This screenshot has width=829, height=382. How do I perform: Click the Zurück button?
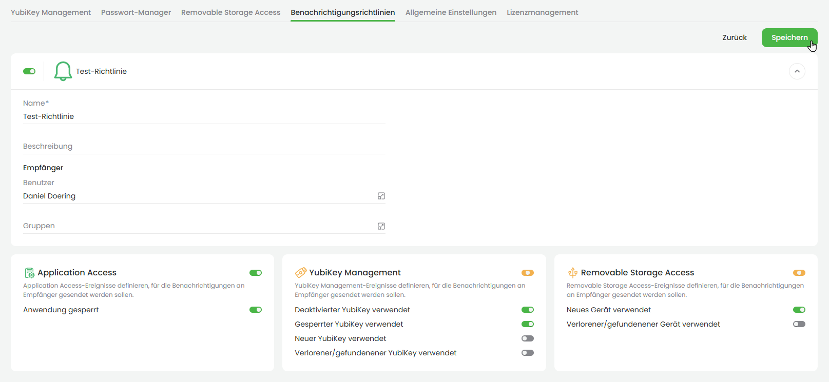pos(734,37)
